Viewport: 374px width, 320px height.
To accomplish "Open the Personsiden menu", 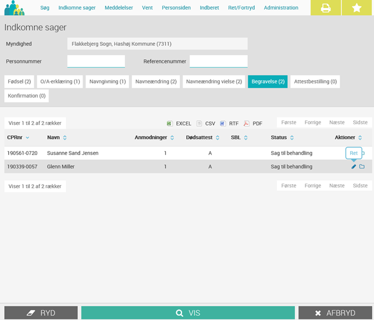I will (x=176, y=8).
